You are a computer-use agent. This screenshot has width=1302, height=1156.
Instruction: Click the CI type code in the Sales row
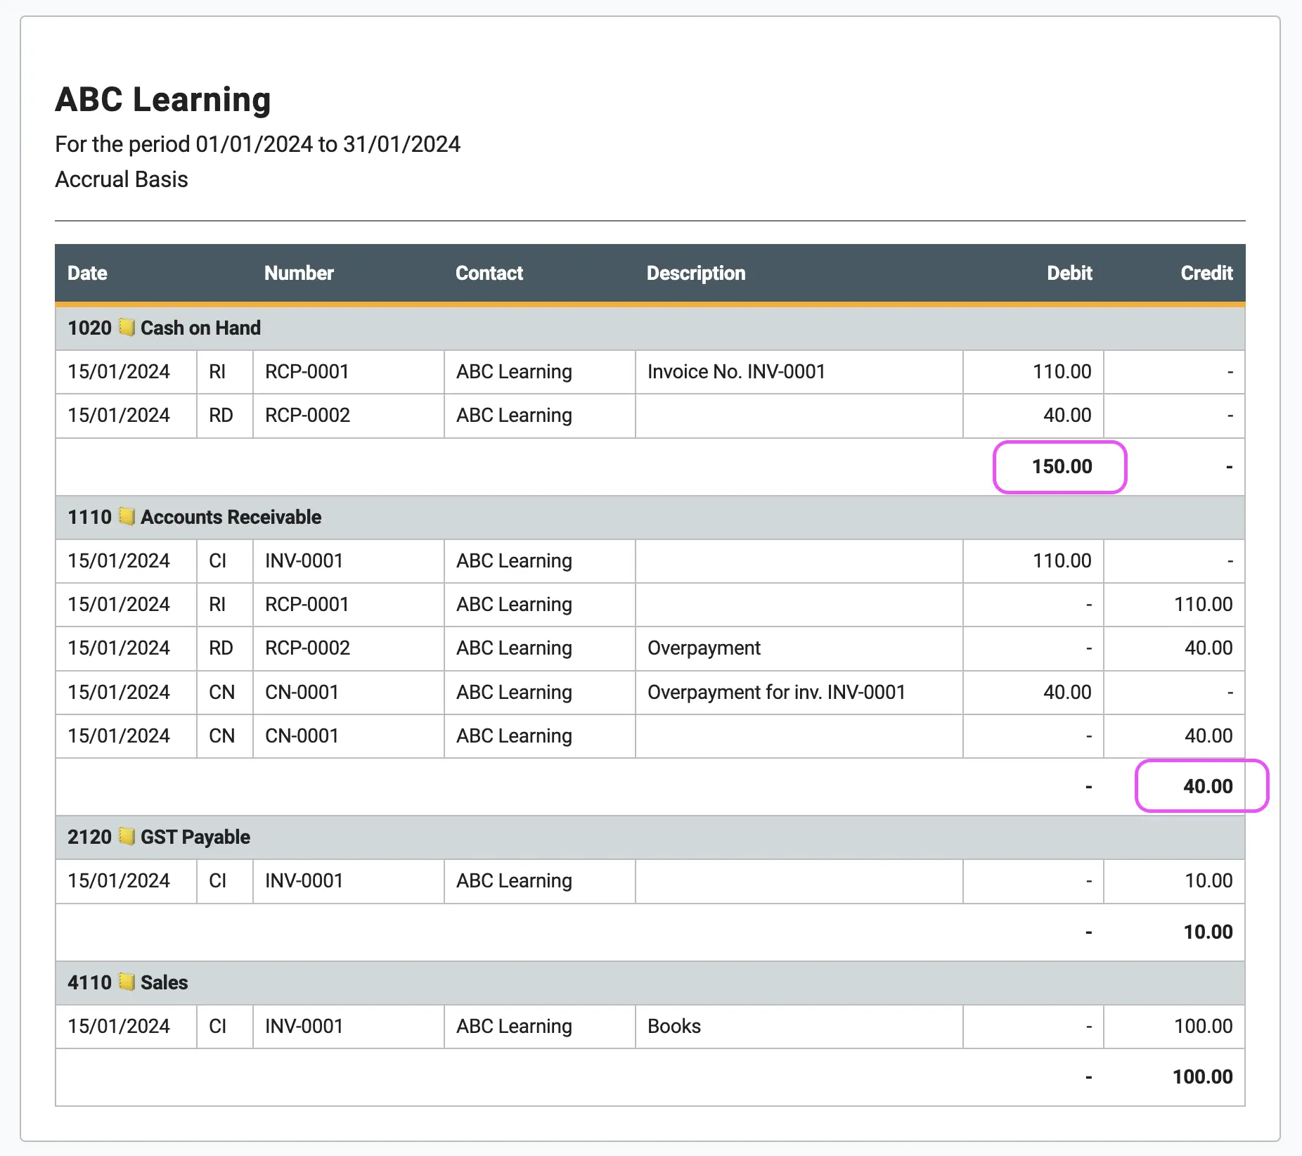tap(218, 1026)
